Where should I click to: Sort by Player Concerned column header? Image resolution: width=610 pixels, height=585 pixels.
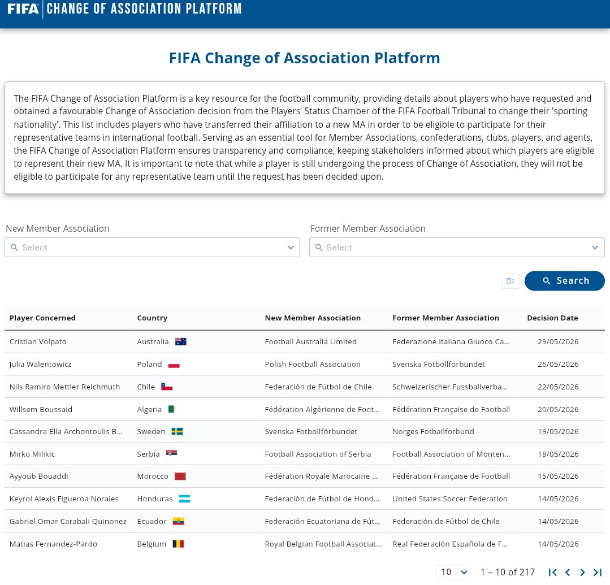42,318
